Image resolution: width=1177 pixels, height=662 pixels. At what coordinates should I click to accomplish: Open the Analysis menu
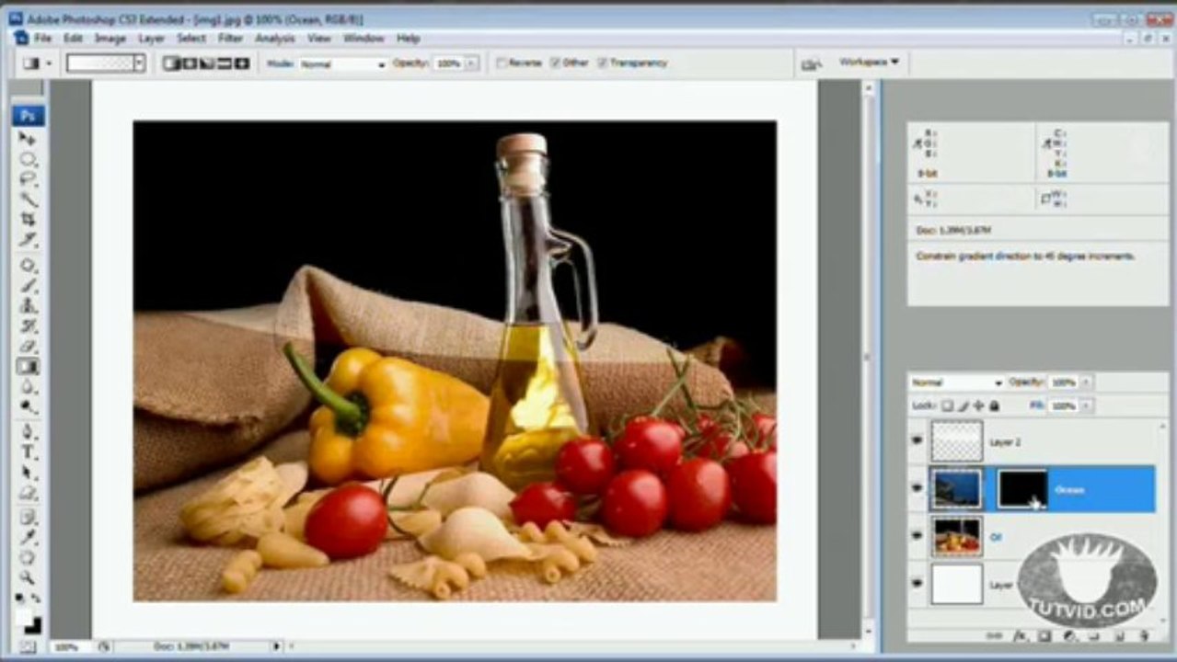(274, 39)
